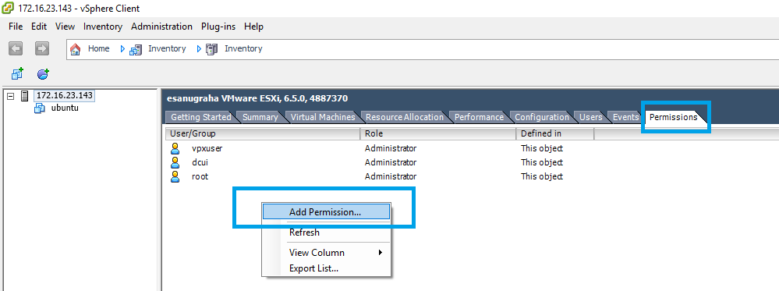779x291 pixels.
Task: Select the root permission row name
Action: tap(200, 176)
